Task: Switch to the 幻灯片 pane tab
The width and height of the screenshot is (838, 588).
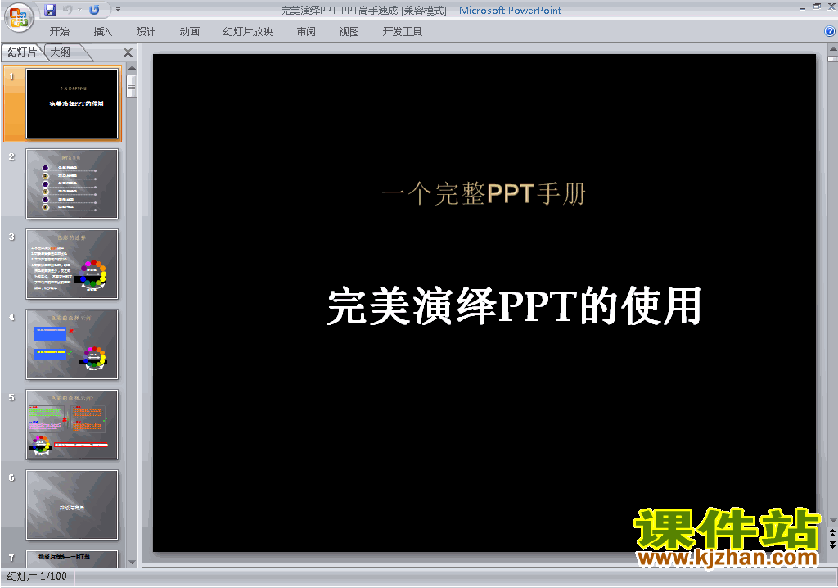Action: [22, 52]
